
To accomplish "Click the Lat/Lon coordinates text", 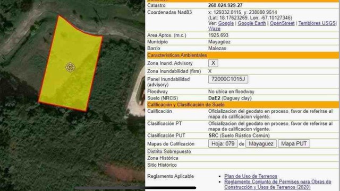I will pyautogui.click(x=250, y=17).
